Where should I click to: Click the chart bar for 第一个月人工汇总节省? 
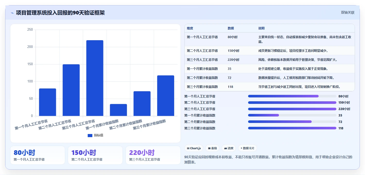pos(47,102)
